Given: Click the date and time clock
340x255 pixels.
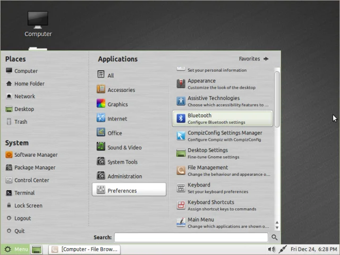Looking at the screenshot, I should click(314, 249).
